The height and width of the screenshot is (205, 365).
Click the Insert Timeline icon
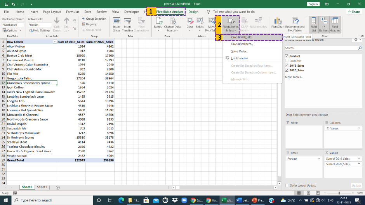click(127, 21)
